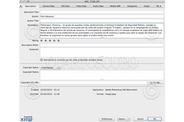Open the Copyright Status dropdown

pyautogui.click(x=51, y=67)
